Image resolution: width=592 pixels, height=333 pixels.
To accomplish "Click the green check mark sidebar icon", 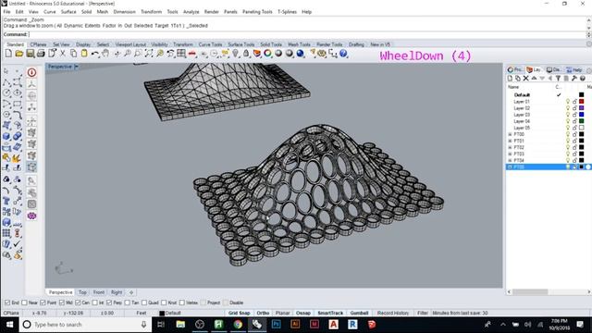I will click(x=17, y=244).
